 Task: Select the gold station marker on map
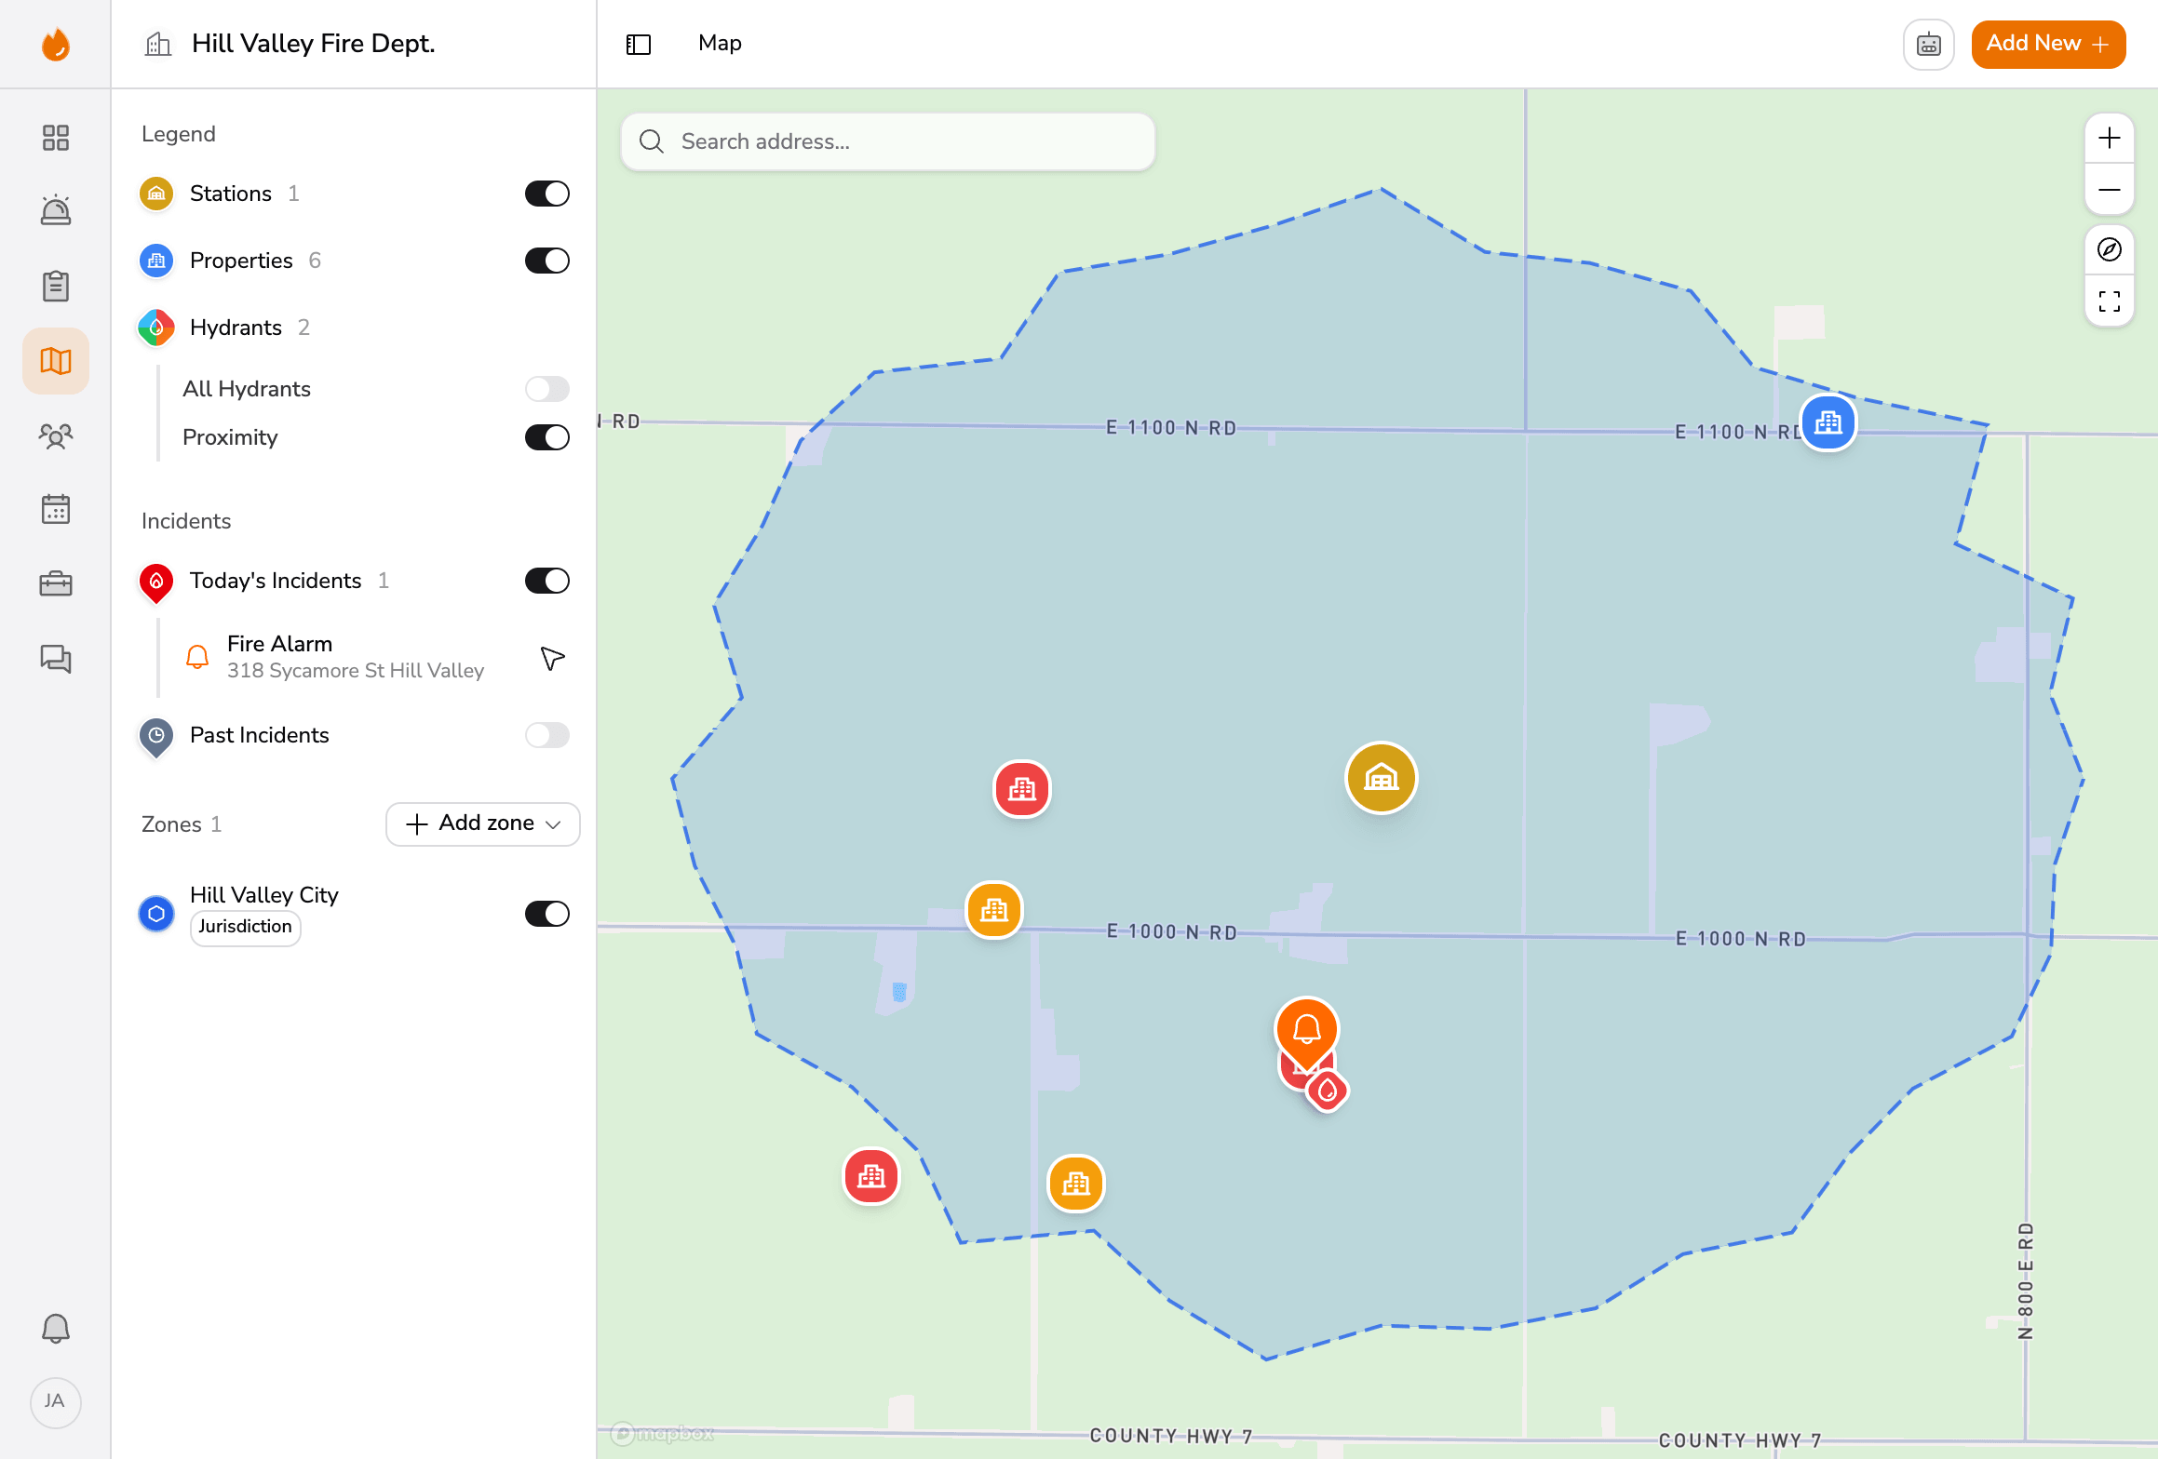point(1382,777)
